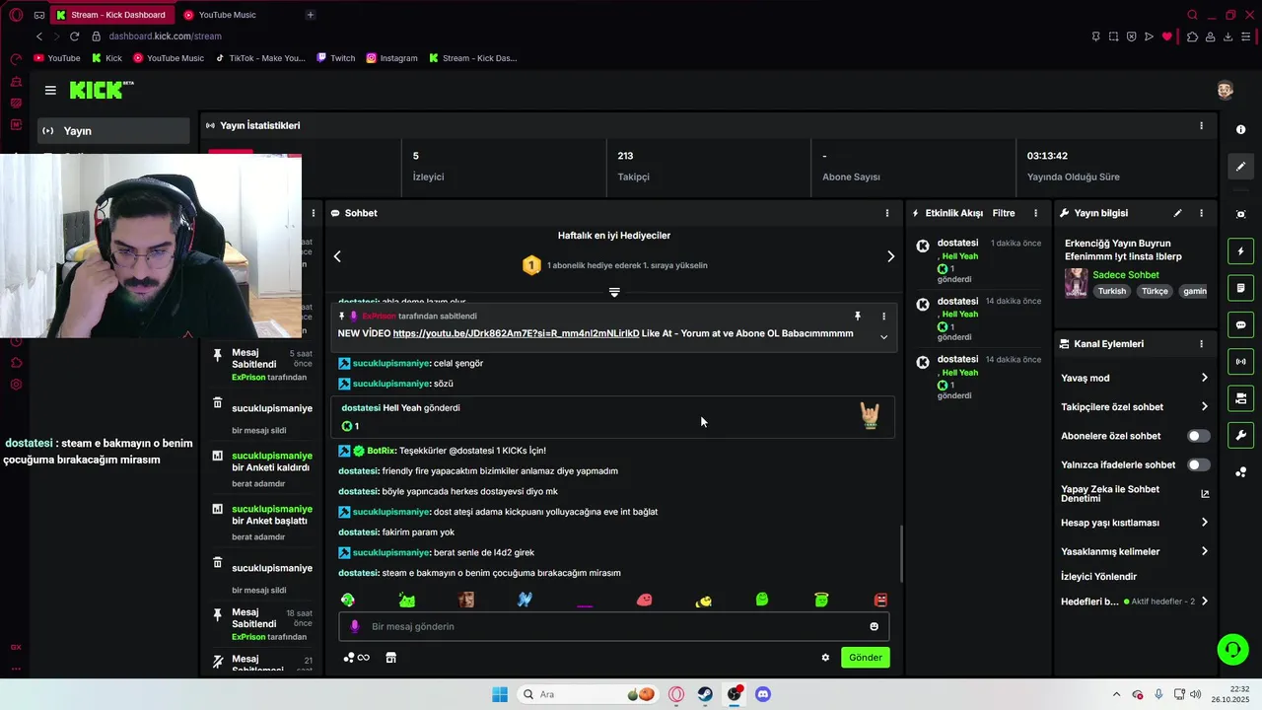The height and width of the screenshot is (710, 1262).
Task: Click in the Bir mesaj gönderin field
Action: click(614, 626)
